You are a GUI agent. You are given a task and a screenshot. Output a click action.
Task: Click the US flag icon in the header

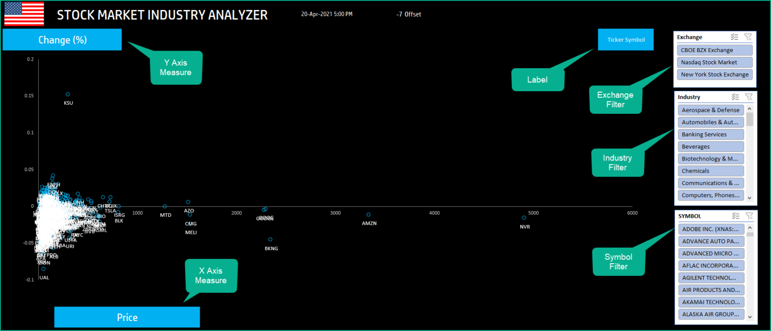pyautogui.click(x=24, y=14)
